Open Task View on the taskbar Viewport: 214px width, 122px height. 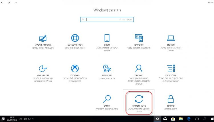pyautogui.click(x=197, y=119)
